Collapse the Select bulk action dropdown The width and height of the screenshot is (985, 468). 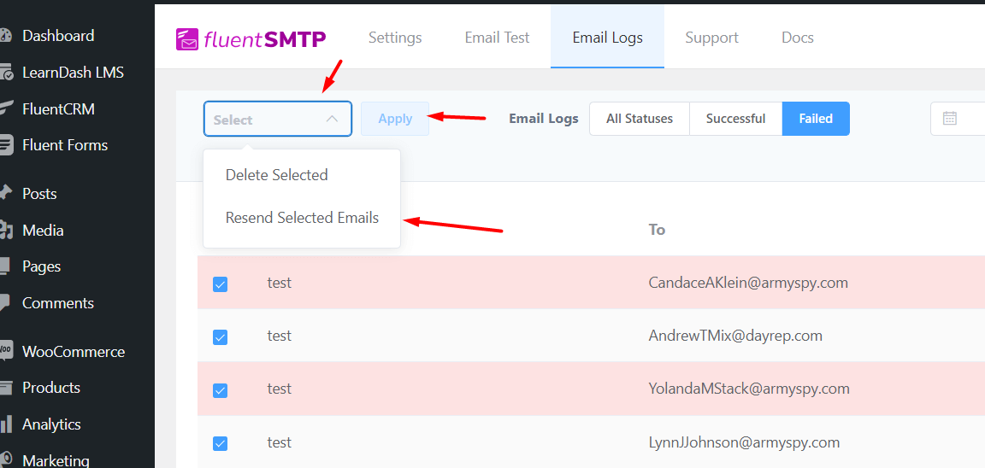332,120
